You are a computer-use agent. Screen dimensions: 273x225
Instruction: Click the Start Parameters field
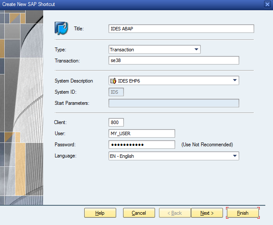click(174, 103)
